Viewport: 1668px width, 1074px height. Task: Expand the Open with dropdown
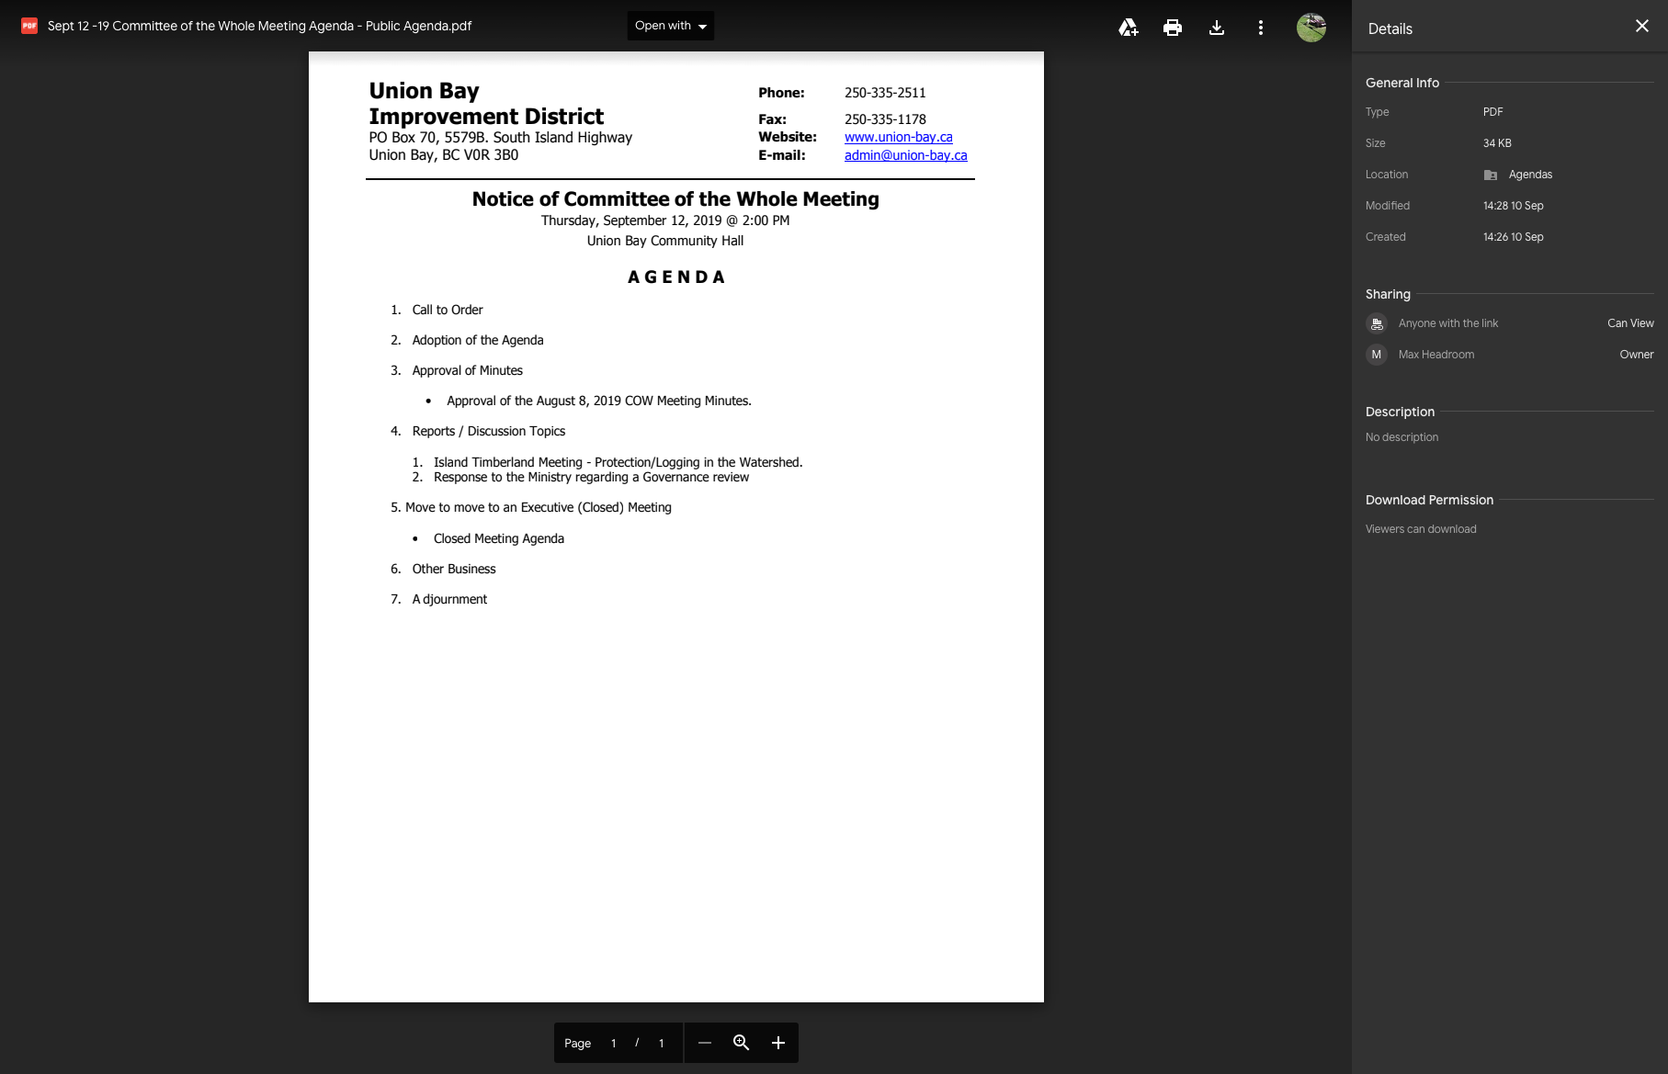[670, 26]
